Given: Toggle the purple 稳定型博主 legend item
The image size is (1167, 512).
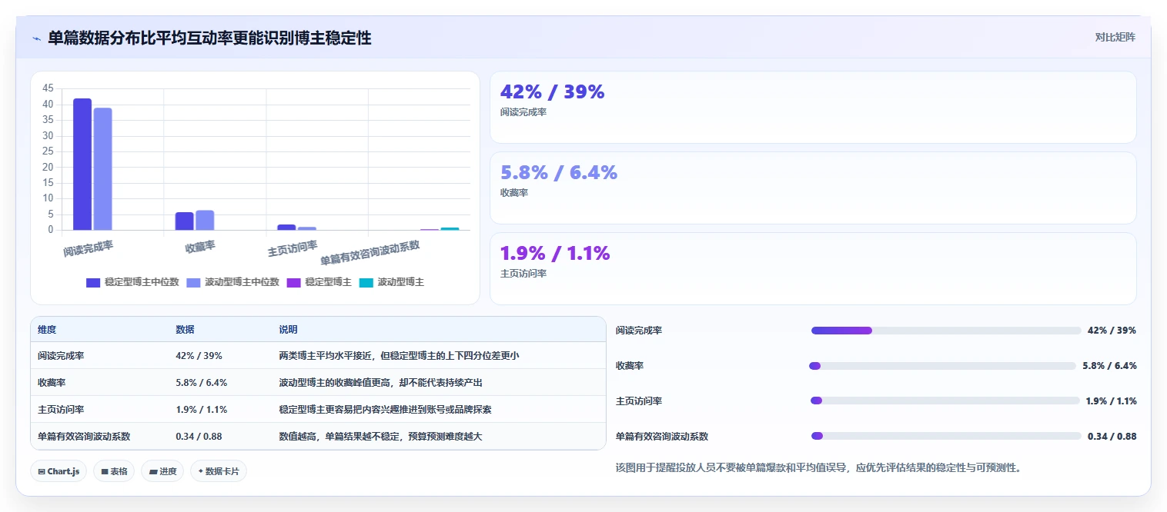Looking at the screenshot, I should point(319,282).
